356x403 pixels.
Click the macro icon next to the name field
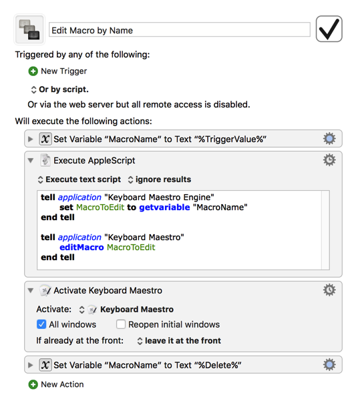click(29, 29)
